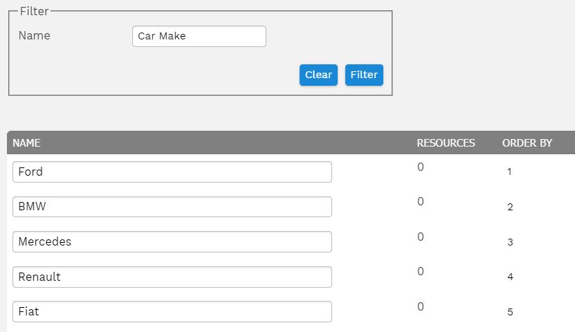Image resolution: width=575 pixels, height=332 pixels.
Task: Select order value 4 in Renault row
Action: click(x=510, y=277)
